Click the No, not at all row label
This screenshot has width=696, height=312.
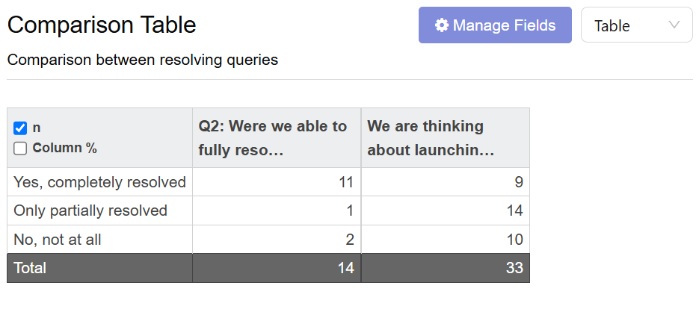[58, 240]
